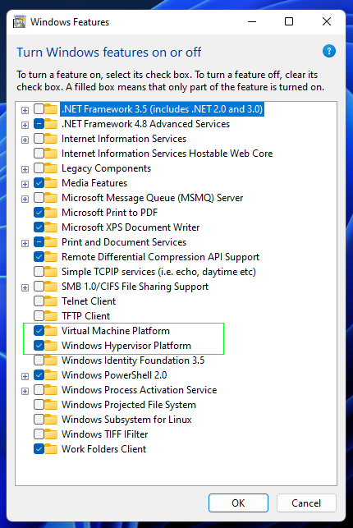353x528 pixels.
Task: Expand the .NET Framework 3.5 node
Action: tap(25, 110)
